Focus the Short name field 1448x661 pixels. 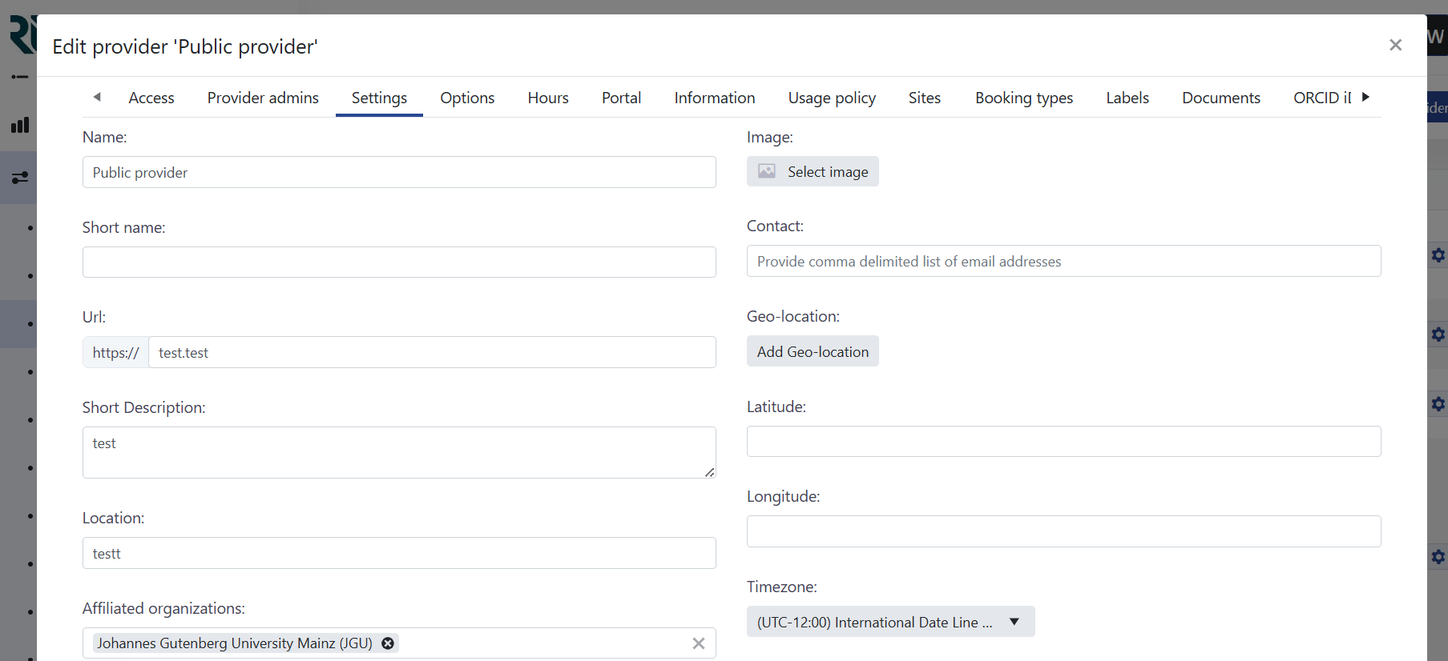399,262
